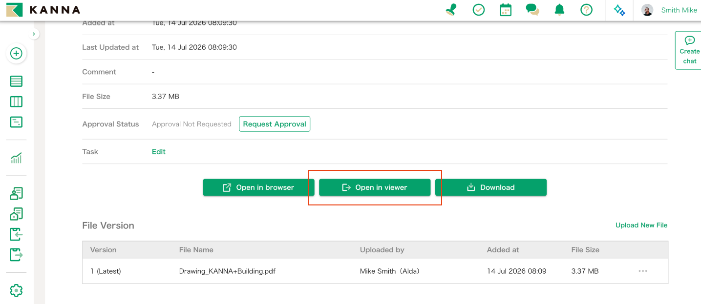
Task: Open the help question mark icon
Action: click(x=587, y=10)
